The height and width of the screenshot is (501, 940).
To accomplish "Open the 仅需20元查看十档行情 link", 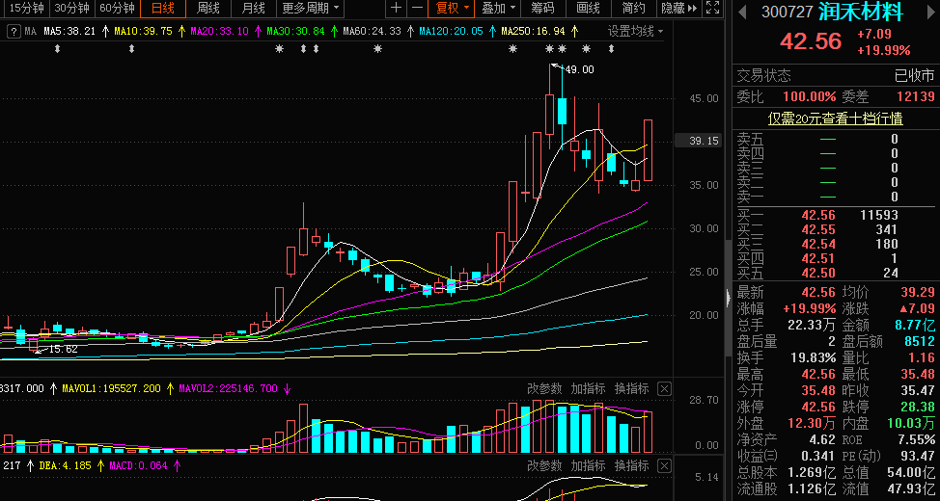I will (835, 119).
